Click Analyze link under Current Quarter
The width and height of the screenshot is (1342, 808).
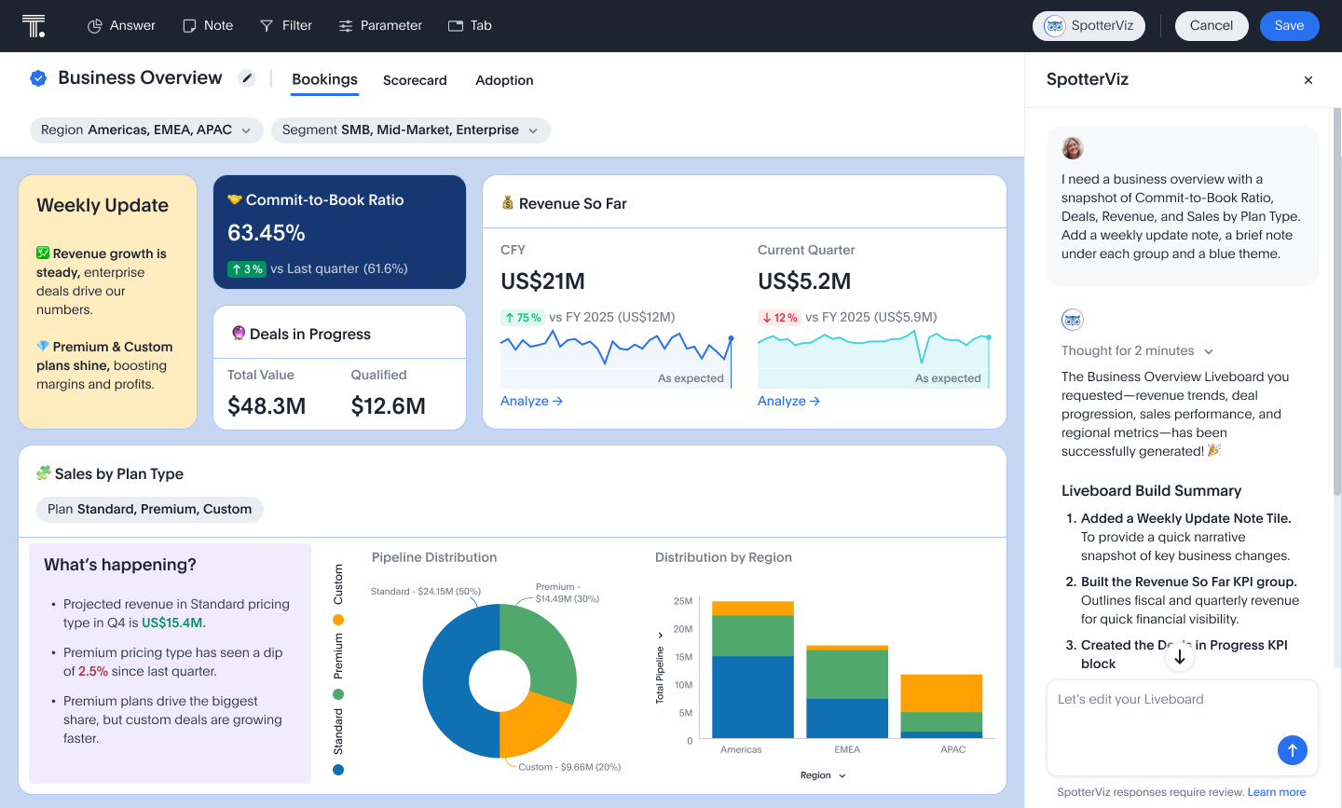788,401
